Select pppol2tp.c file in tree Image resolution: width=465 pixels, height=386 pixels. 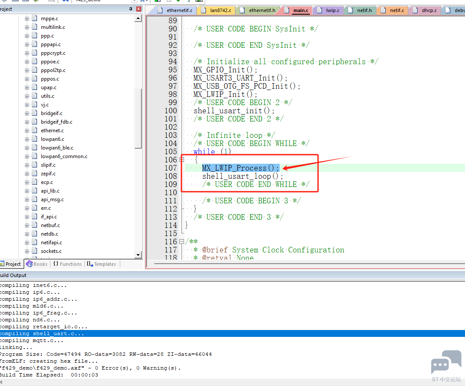pos(53,70)
